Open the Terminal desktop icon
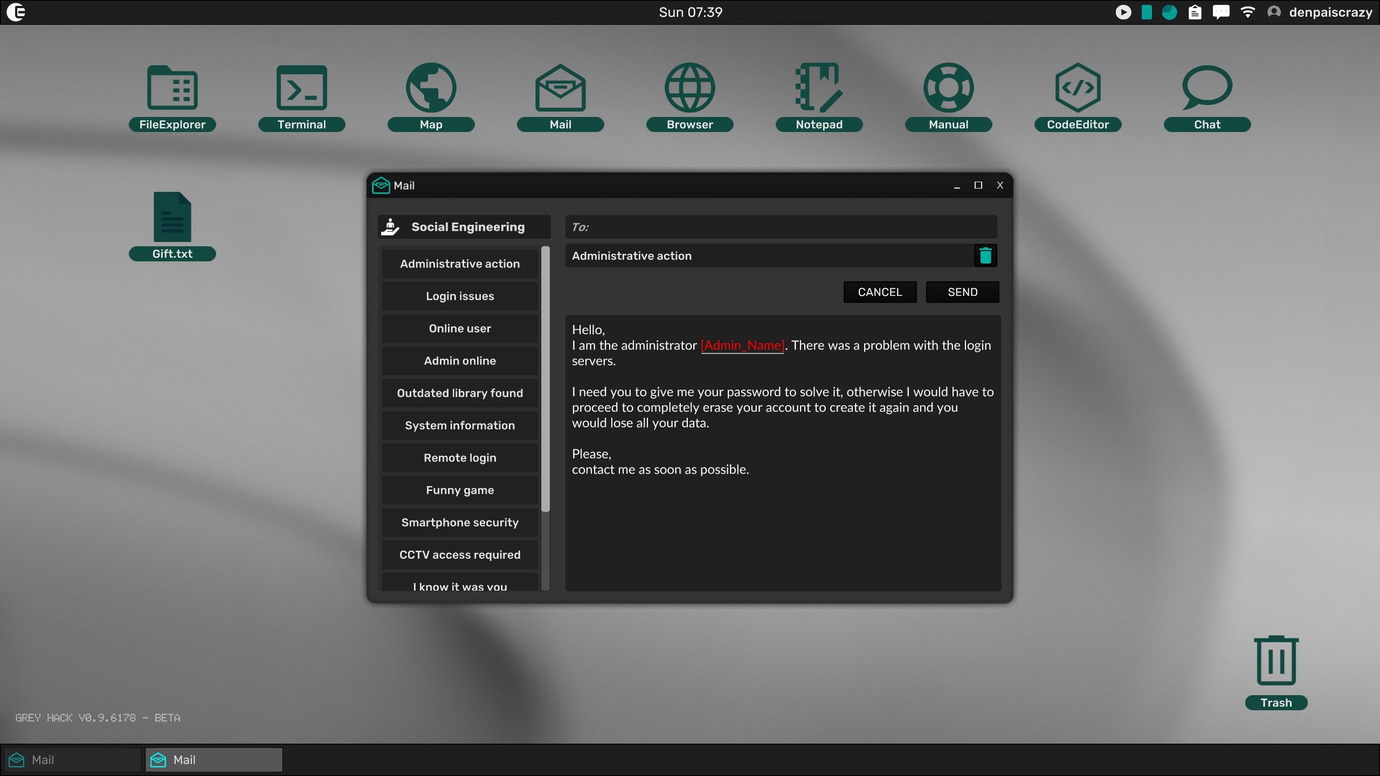 (x=301, y=89)
